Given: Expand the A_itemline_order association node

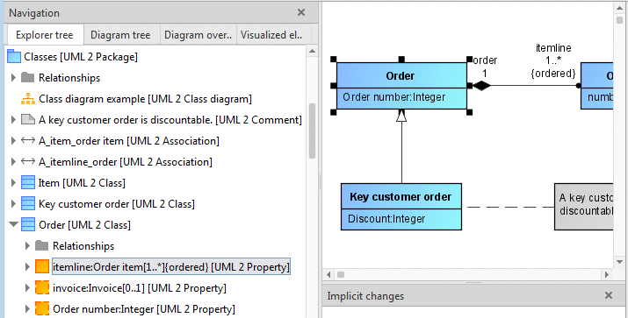Looking at the screenshot, I should 13,162.
